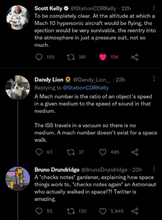Reply to Scott Kelly's tweet

point(39,57)
